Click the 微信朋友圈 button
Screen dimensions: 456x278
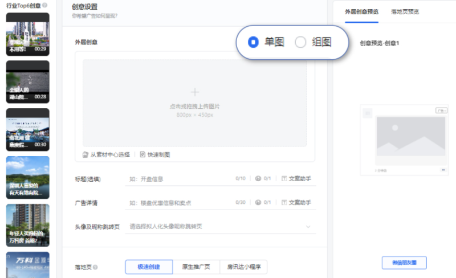tap(404, 263)
